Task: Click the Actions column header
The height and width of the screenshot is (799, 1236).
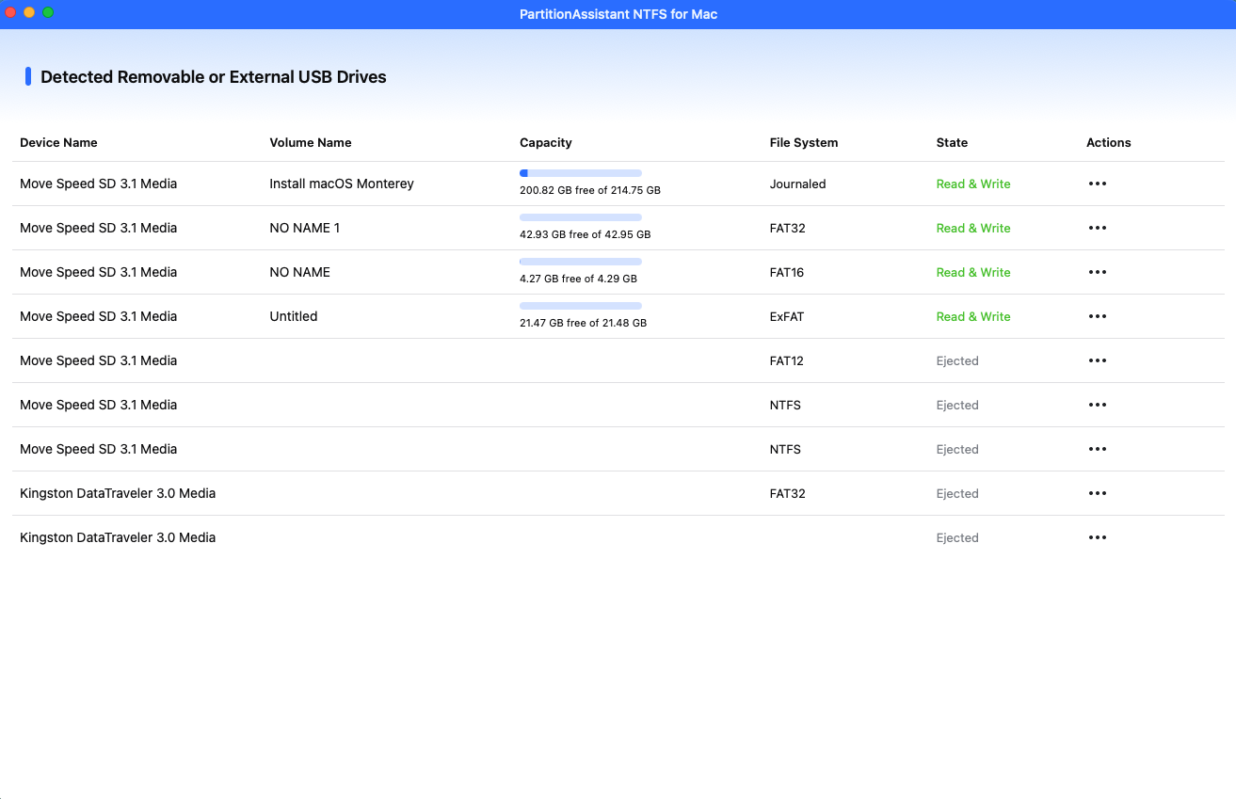Action: click(x=1109, y=143)
